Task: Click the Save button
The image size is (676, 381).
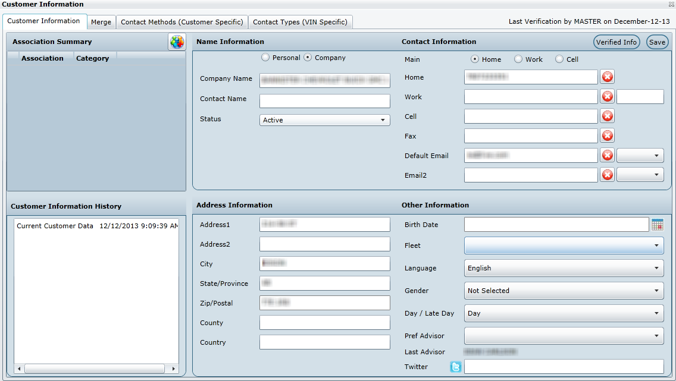Action: [x=657, y=42]
